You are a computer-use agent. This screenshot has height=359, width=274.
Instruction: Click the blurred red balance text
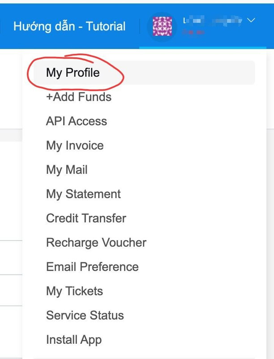[x=193, y=32]
